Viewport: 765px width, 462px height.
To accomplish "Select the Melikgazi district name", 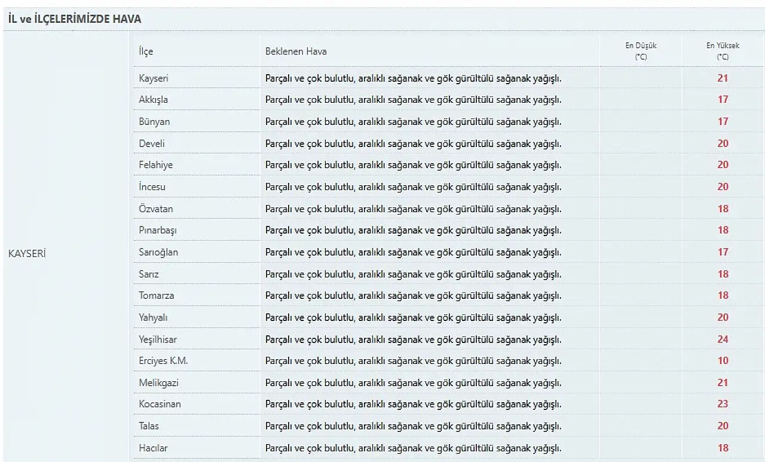I will (158, 383).
